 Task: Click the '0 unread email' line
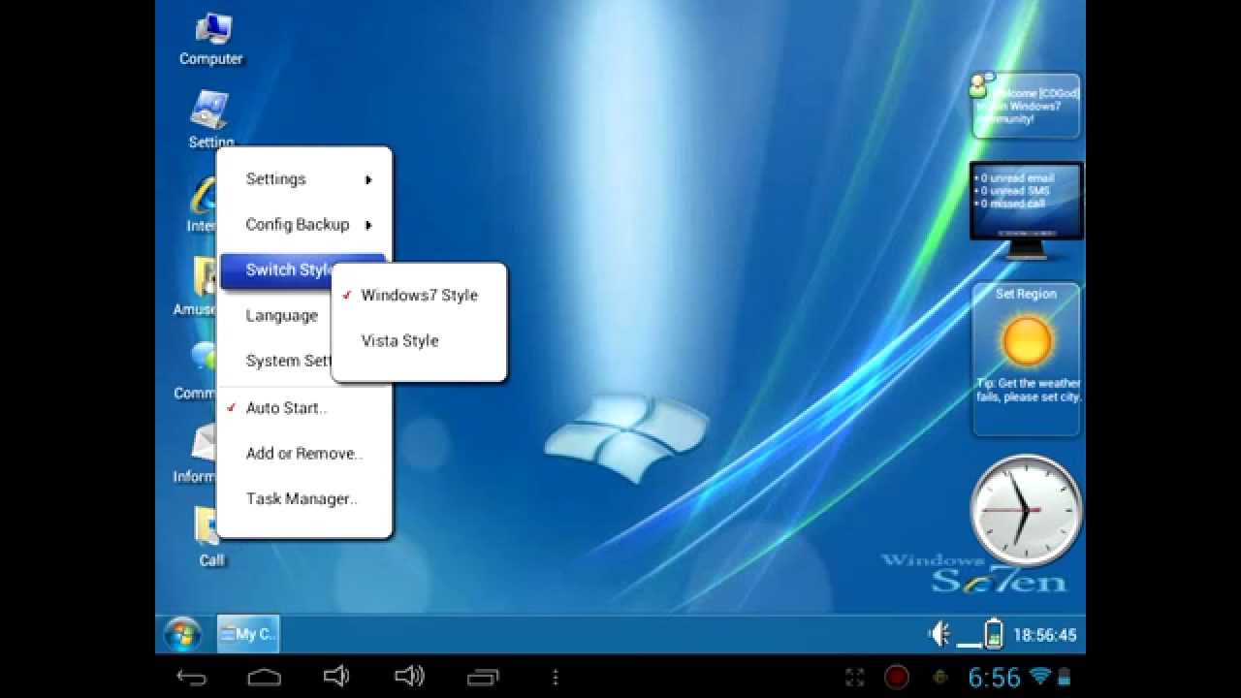coord(1014,178)
